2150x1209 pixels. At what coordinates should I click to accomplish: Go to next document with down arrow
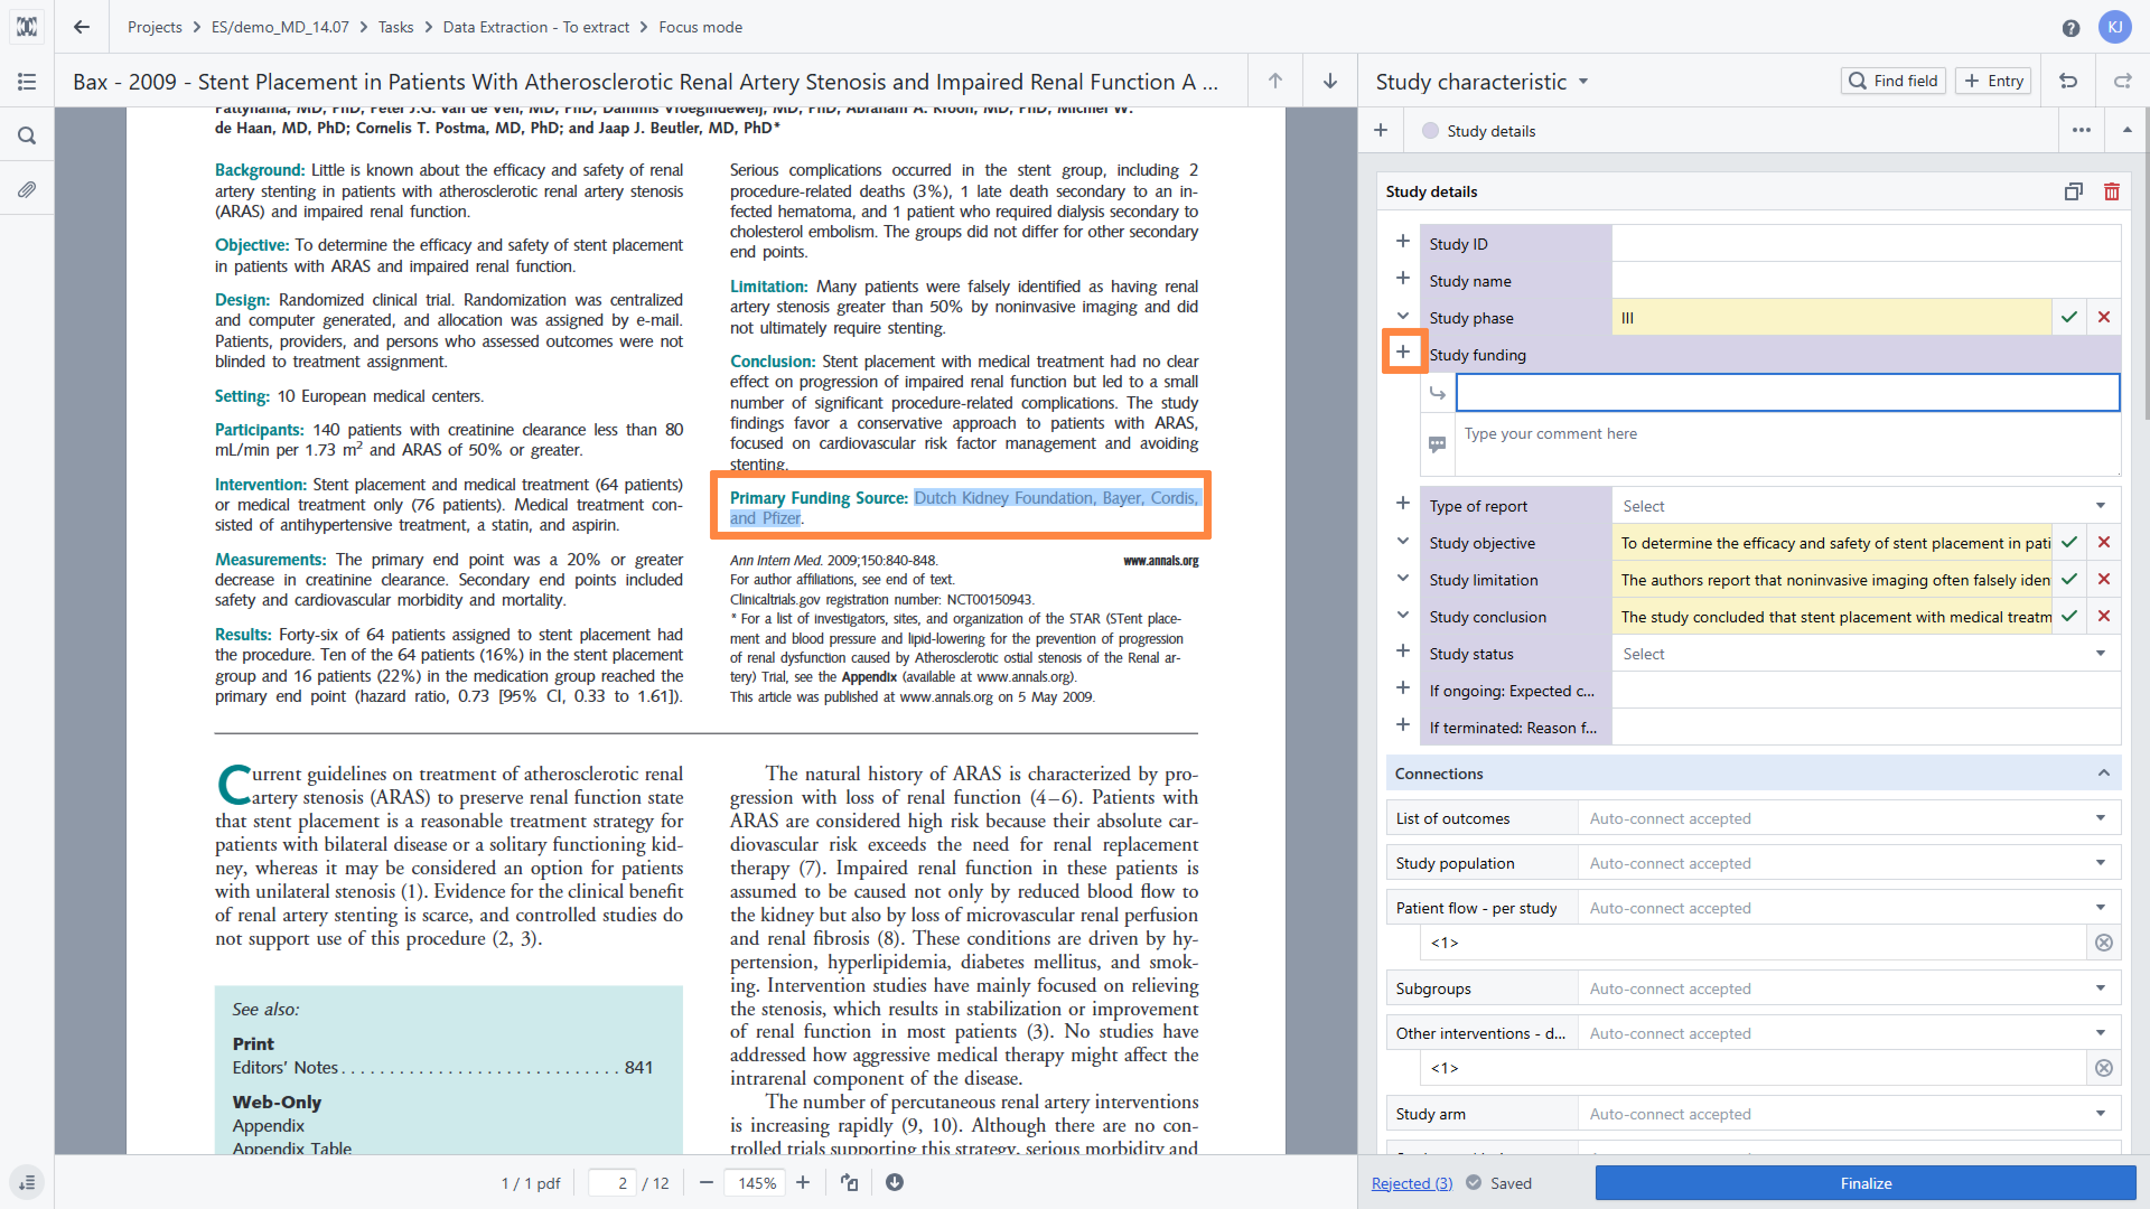[1330, 81]
